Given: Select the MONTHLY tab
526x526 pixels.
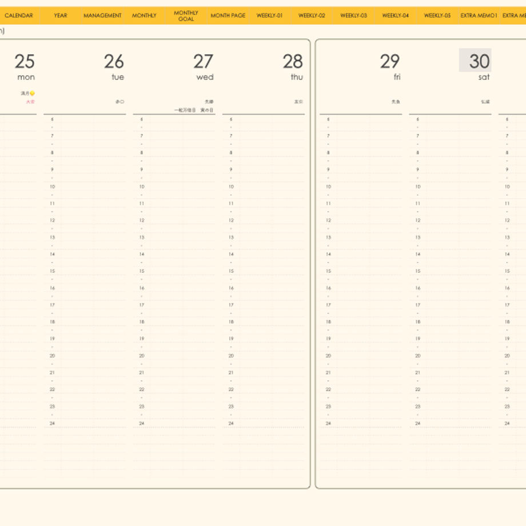Looking at the screenshot, I should point(144,15).
